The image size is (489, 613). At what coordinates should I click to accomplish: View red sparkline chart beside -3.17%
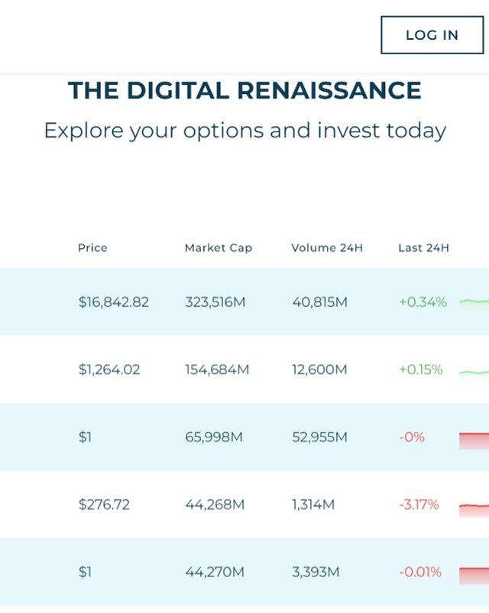pyautogui.click(x=474, y=508)
